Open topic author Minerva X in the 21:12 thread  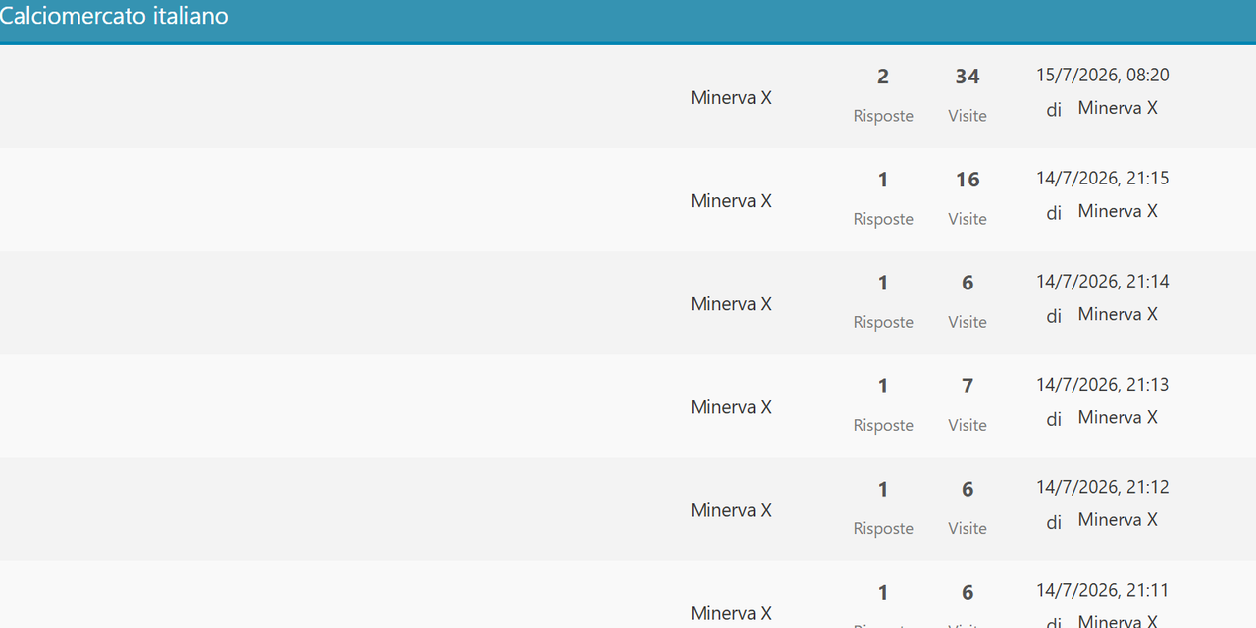(731, 510)
